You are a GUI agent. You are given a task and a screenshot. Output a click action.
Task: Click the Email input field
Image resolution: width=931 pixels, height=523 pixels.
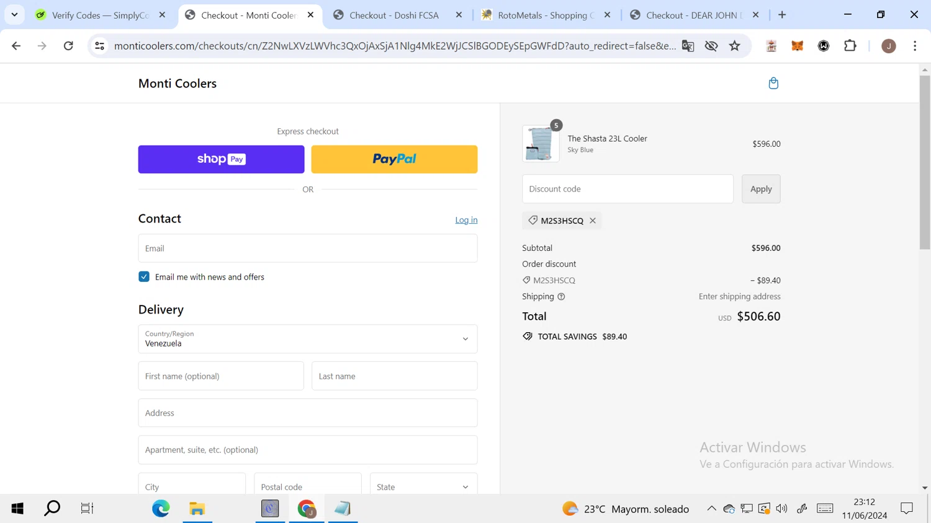coord(308,248)
